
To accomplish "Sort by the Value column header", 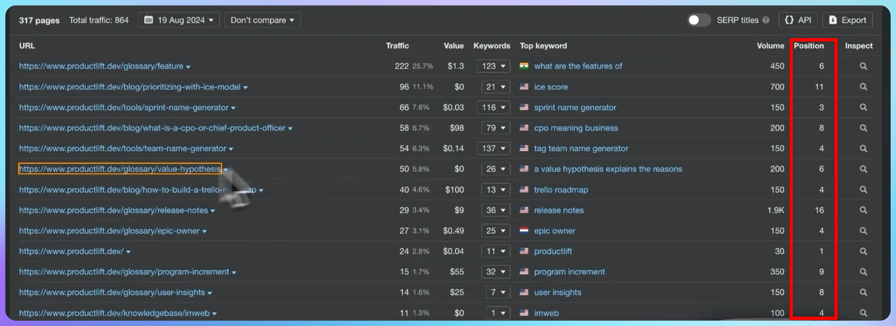I will point(453,46).
